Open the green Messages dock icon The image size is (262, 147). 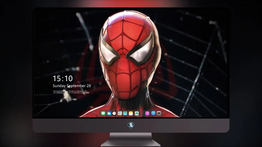coord(103,113)
